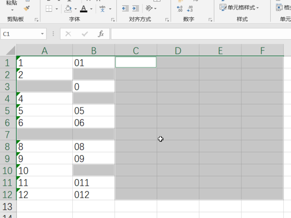Image resolution: width=291 pixels, height=218 pixels.
Task: Select column D header
Action: 178,50
